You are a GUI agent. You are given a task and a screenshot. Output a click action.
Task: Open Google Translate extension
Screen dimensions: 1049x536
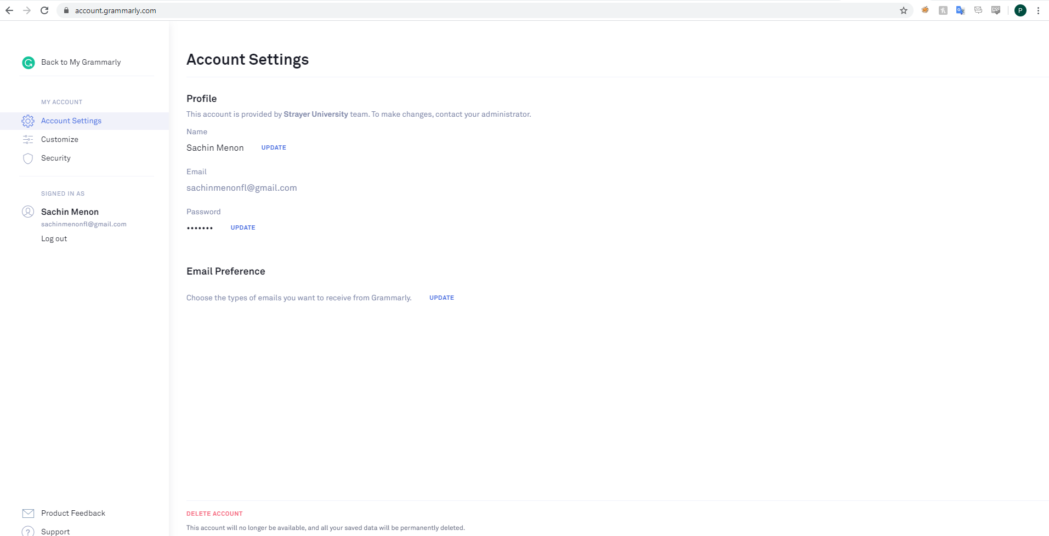point(961,10)
